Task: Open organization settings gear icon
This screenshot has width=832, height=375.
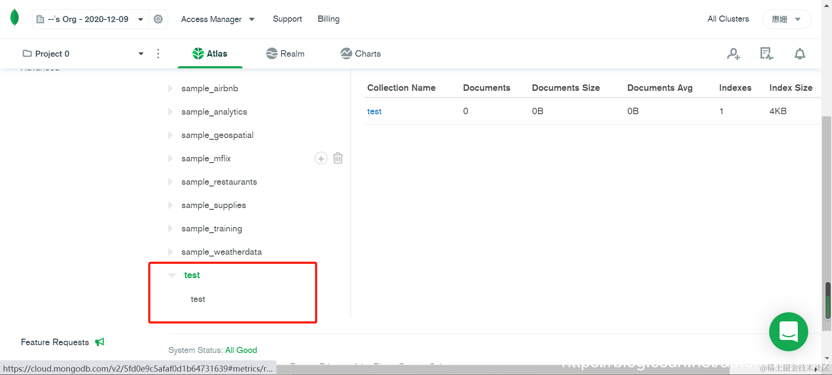Action: pyautogui.click(x=158, y=19)
